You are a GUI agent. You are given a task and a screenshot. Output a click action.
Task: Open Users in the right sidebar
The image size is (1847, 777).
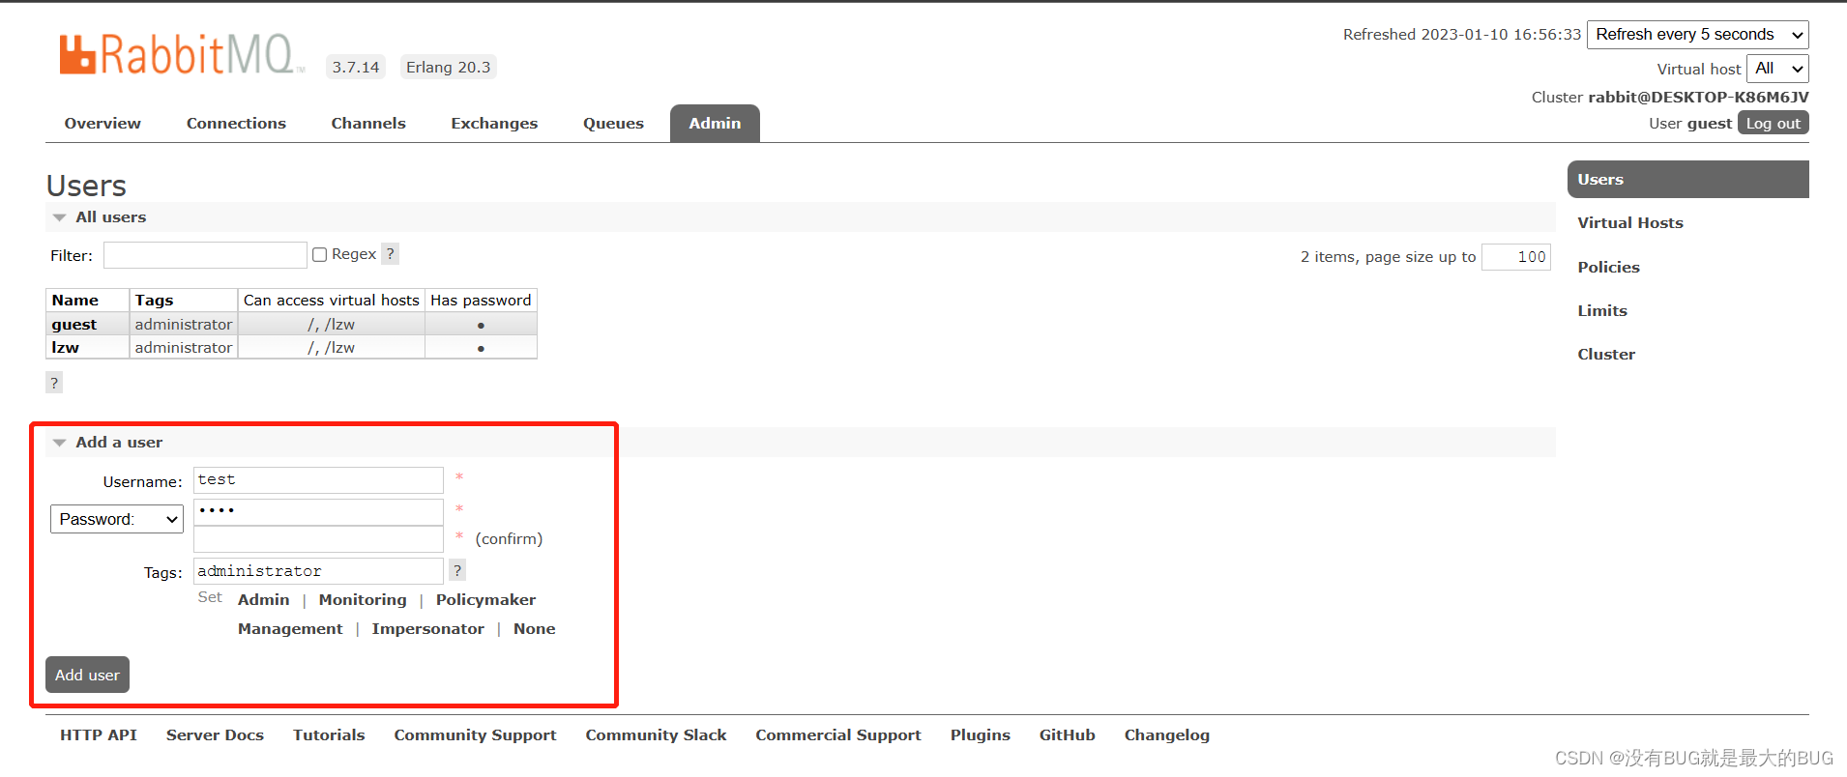point(1687,180)
